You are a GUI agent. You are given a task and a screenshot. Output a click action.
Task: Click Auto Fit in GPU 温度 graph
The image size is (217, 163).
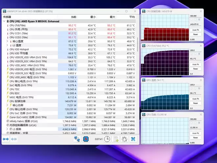(196, 99)
